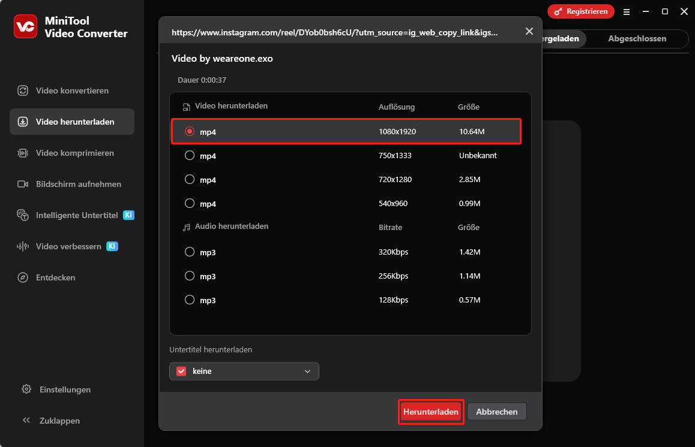Image resolution: width=695 pixels, height=447 pixels.
Task: Open Video komprimieren in the sidebar
Action: coord(72,153)
